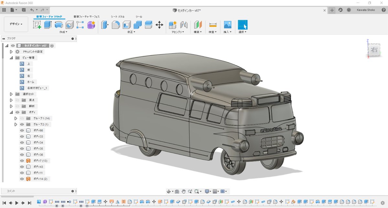Select the ホーム named view
The height and width of the screenshot is (208, 388).
(x=31, y=82)
